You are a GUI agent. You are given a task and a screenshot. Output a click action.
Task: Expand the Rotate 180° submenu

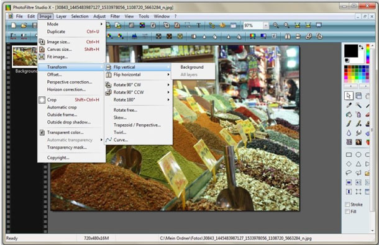tap(138, 100)
